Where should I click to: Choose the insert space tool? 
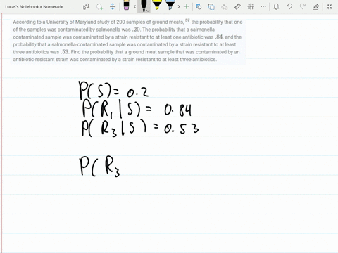click(113, 6)
